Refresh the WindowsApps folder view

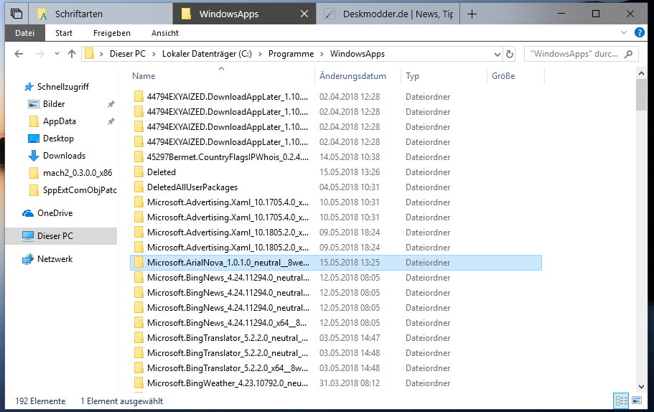pyautogui.click(x=509, y=55)
